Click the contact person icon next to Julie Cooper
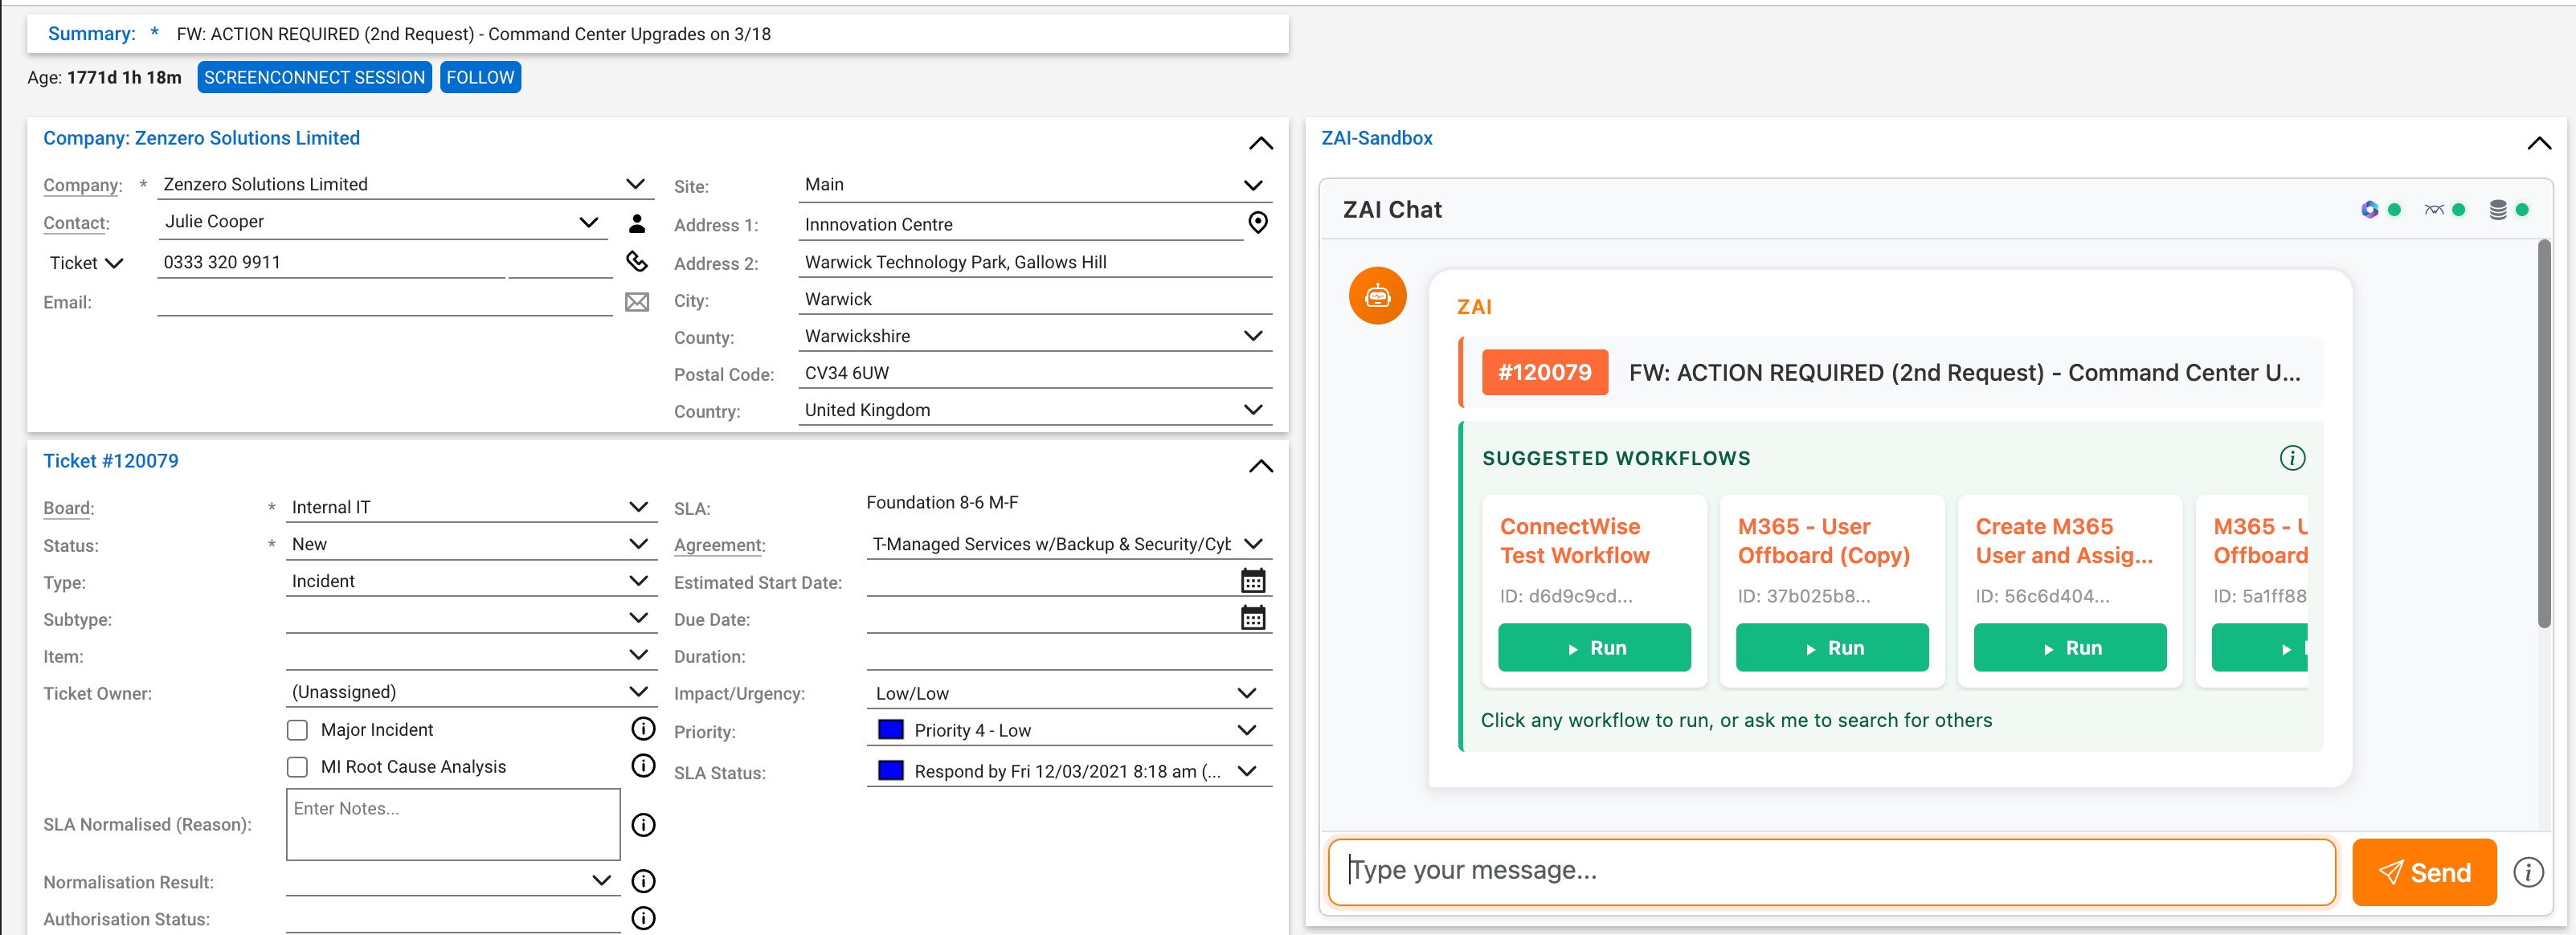The height and width of the screenshot is (935, 2576). tap(637, 223)
